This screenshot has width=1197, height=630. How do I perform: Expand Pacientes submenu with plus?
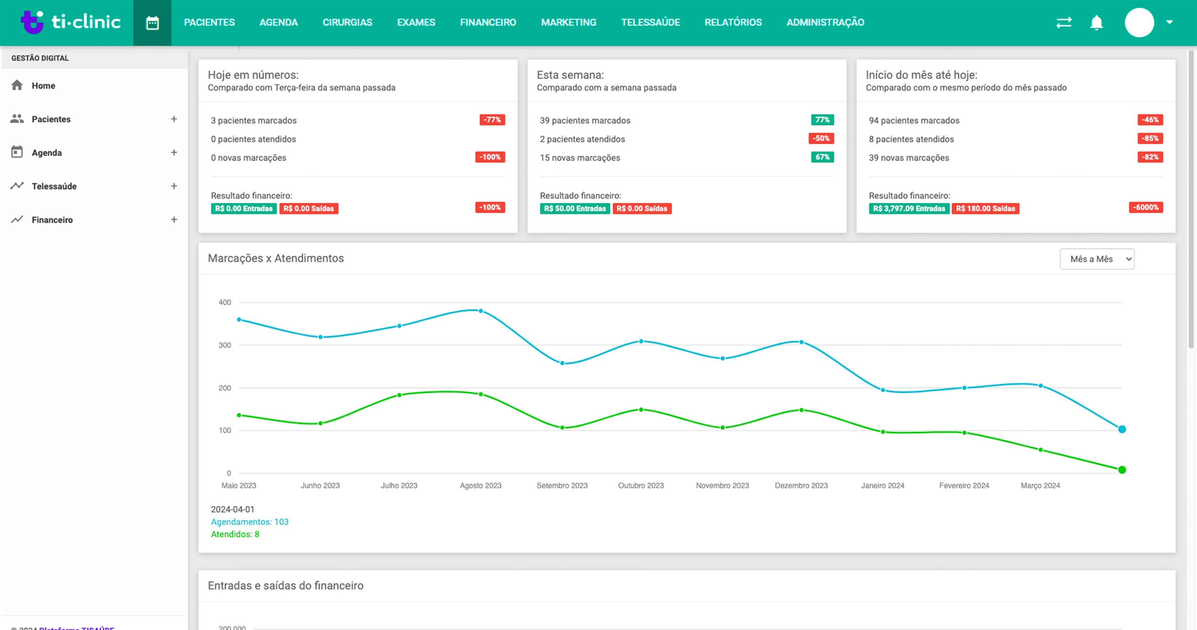[x=174, y=119]
